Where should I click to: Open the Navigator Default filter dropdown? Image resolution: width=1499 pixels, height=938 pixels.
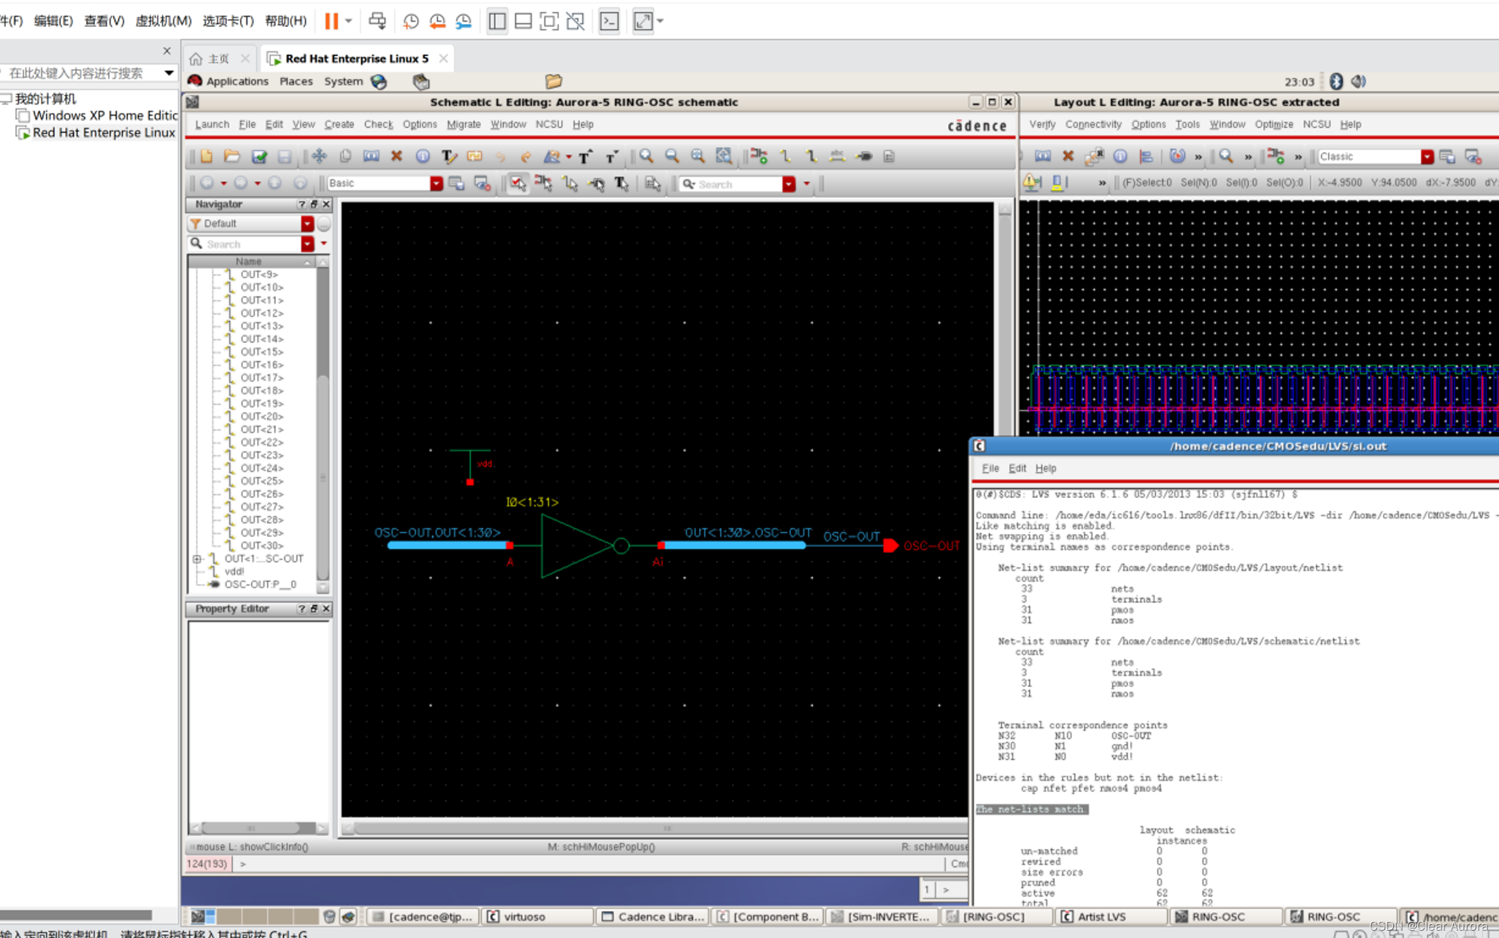coord(307,223)
